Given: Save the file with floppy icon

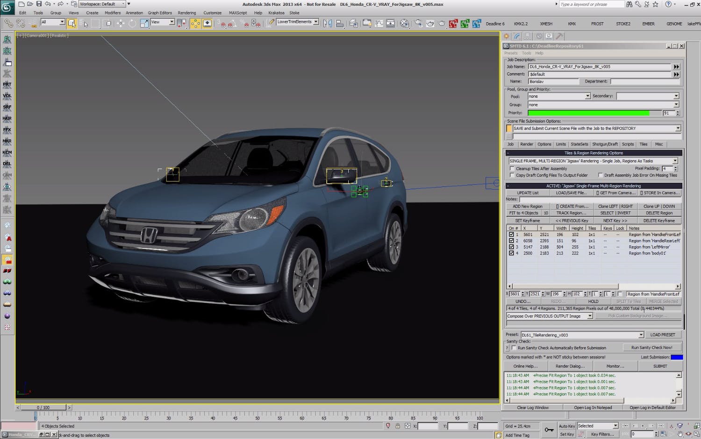Looking at the screenshot, I should tap(38, 4).
